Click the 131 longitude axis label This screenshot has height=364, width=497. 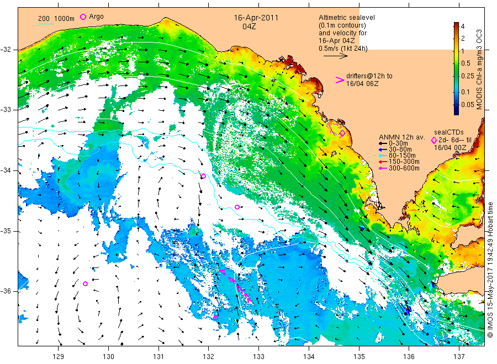[158, 357]
